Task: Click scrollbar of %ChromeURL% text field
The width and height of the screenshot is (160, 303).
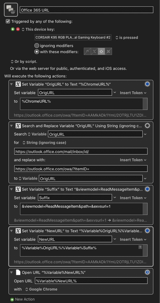Action: pyautogui.click(x=145, y=104)
